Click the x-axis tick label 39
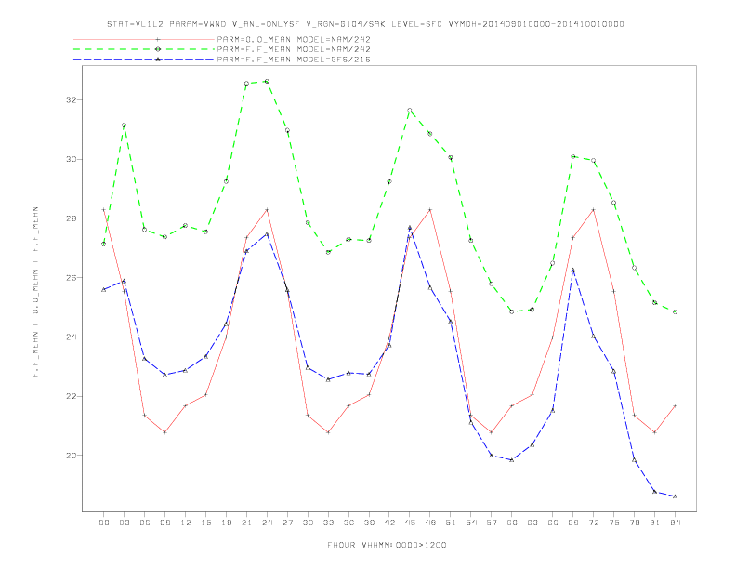 (369, 523)
